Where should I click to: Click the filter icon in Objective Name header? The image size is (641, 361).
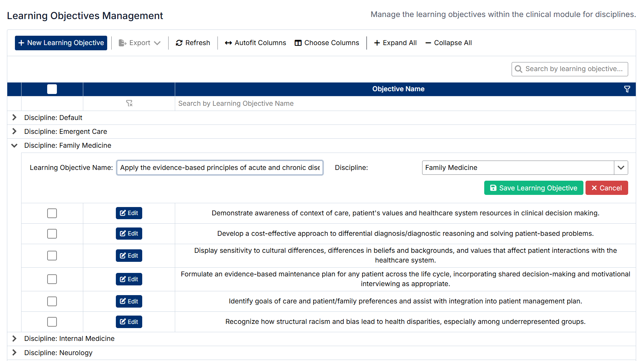tap(627, 89)
